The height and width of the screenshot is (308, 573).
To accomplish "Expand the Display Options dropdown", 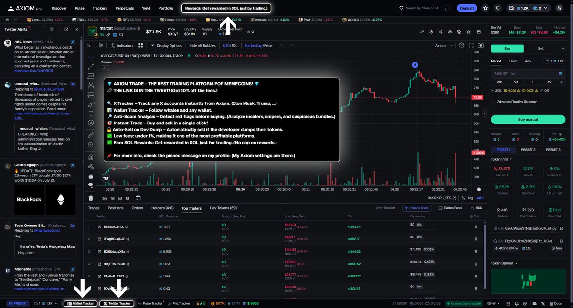I will coord(167,46).
